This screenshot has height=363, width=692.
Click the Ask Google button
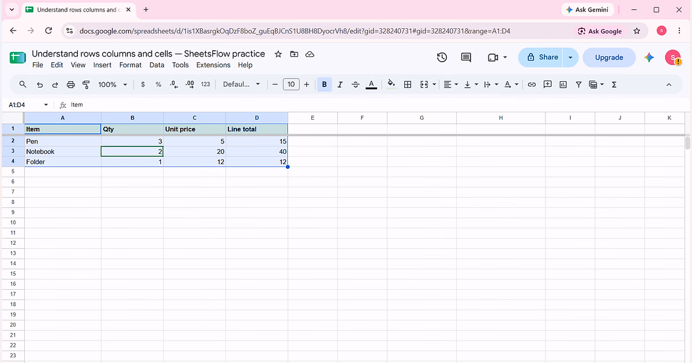tap(600, 31)
